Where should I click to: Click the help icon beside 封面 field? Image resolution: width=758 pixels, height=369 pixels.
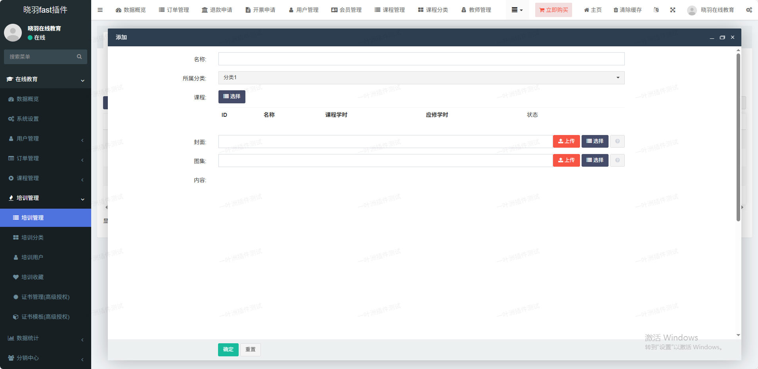tap(617, 141)
